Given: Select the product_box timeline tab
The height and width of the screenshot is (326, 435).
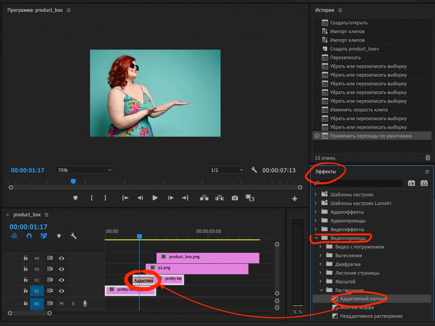Looking at the screenshot, I should point(27,215).
